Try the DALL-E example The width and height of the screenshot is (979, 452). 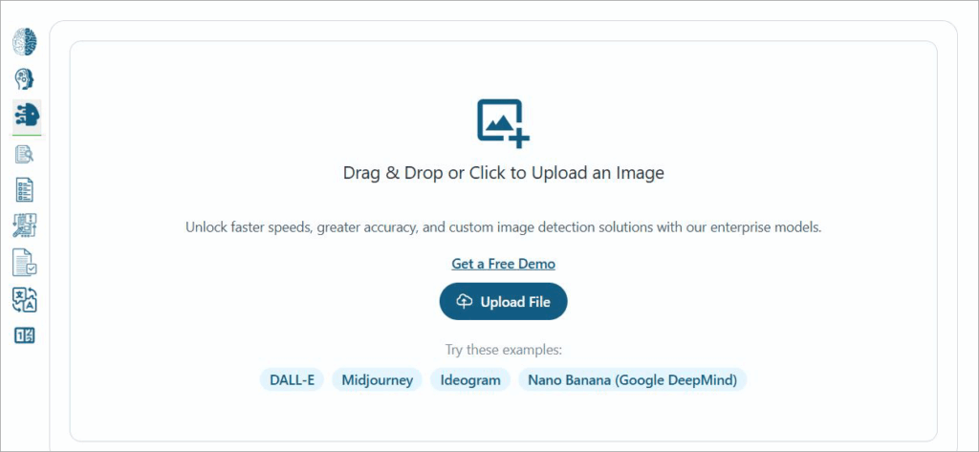pos(292,379)
